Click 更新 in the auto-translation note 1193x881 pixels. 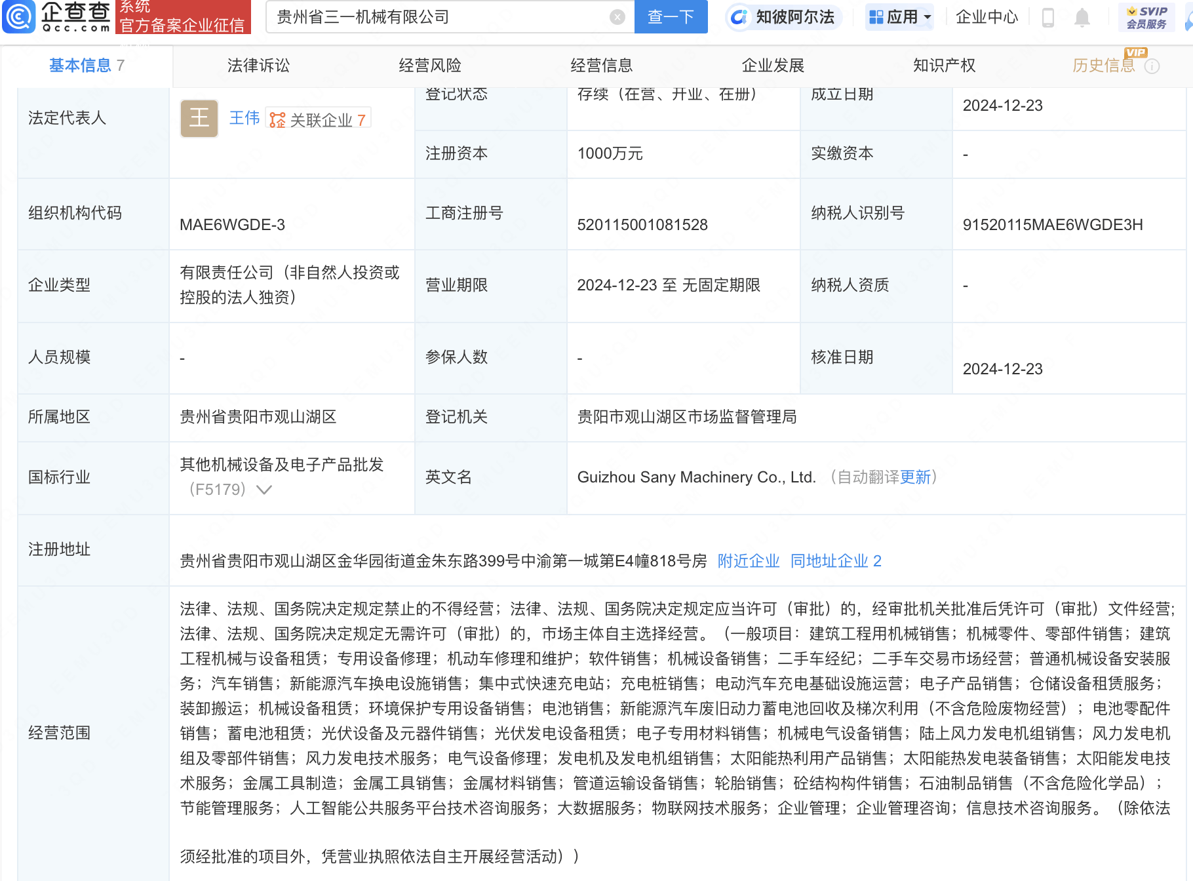coord(915,477)
